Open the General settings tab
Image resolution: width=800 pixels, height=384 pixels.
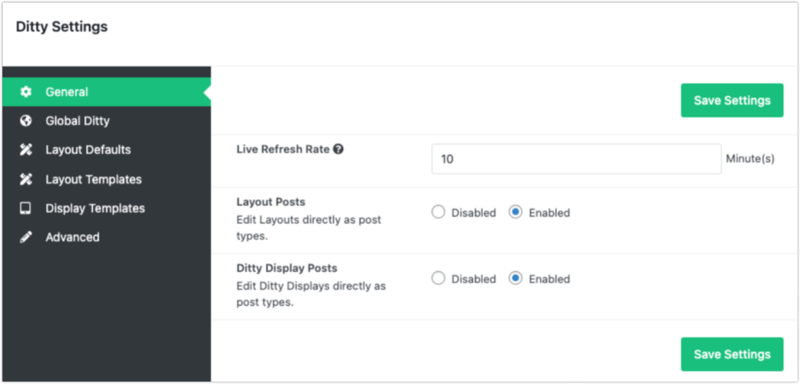pyautogui.click(x=107, y=91)
